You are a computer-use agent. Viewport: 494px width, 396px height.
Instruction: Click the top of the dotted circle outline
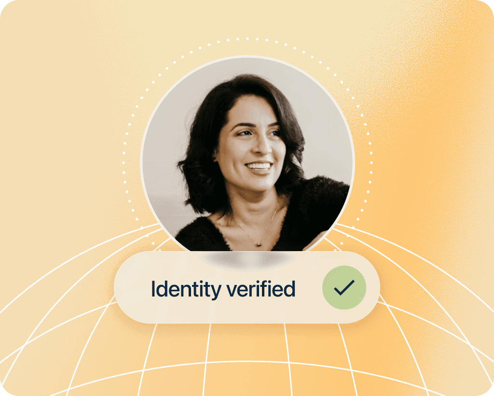coord(247,39)
